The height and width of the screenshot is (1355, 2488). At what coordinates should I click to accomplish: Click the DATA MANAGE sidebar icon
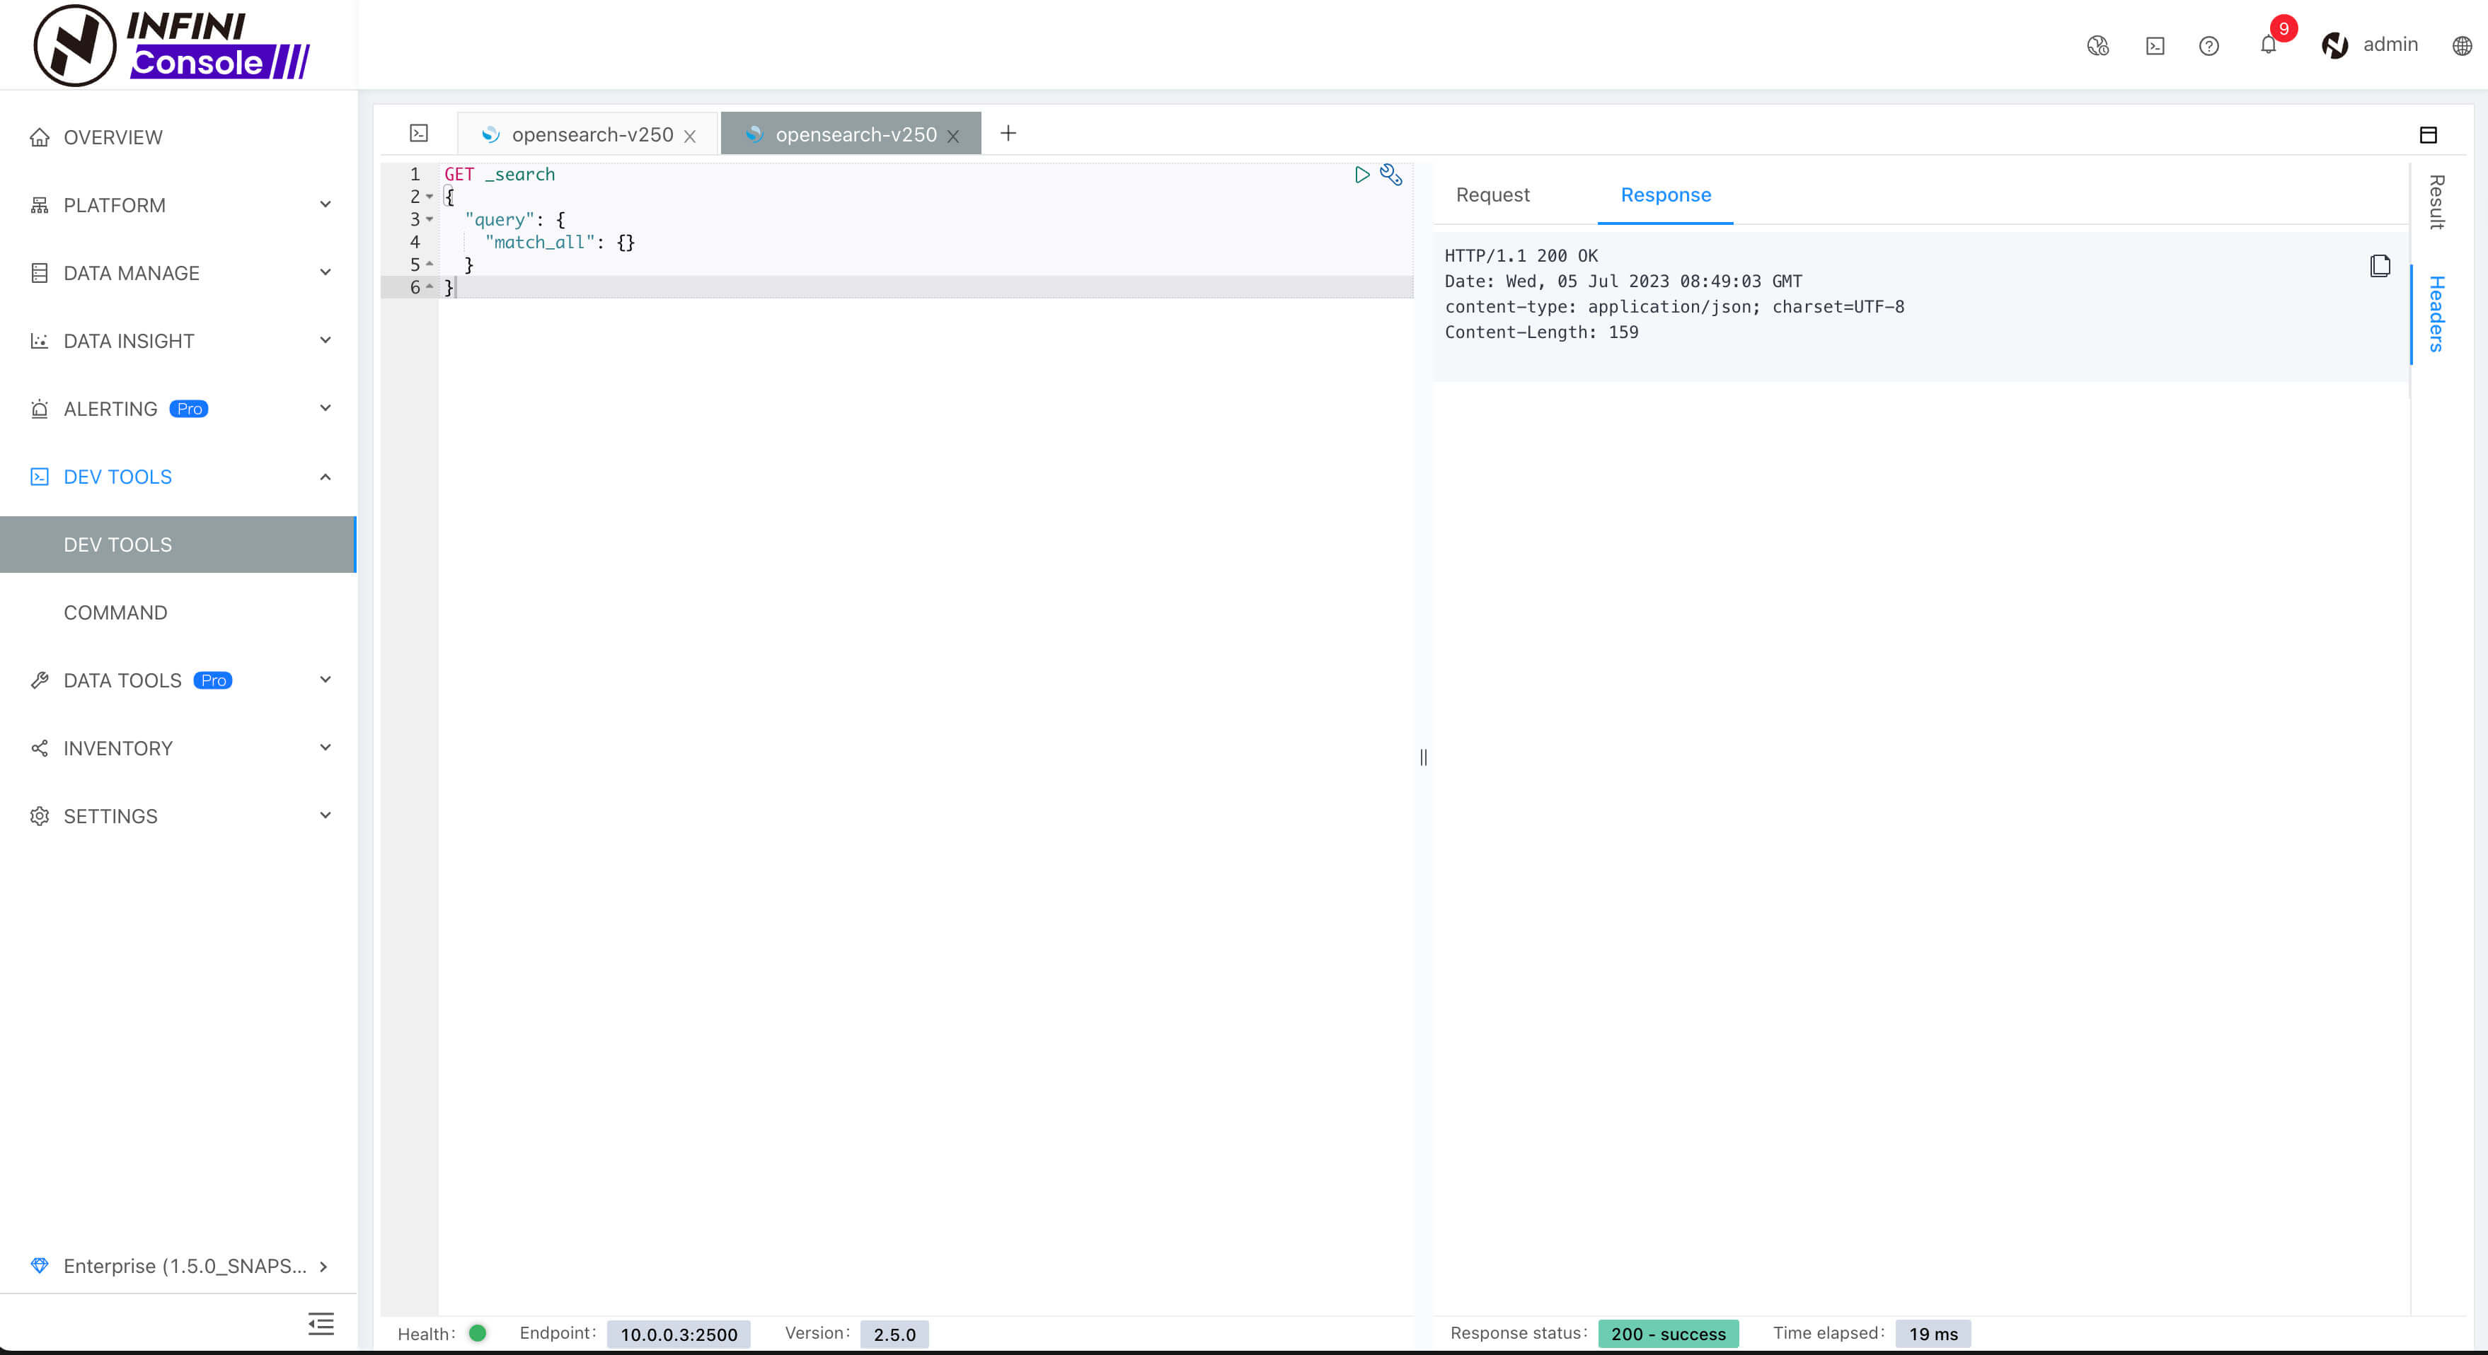click(x=40, y=273)
